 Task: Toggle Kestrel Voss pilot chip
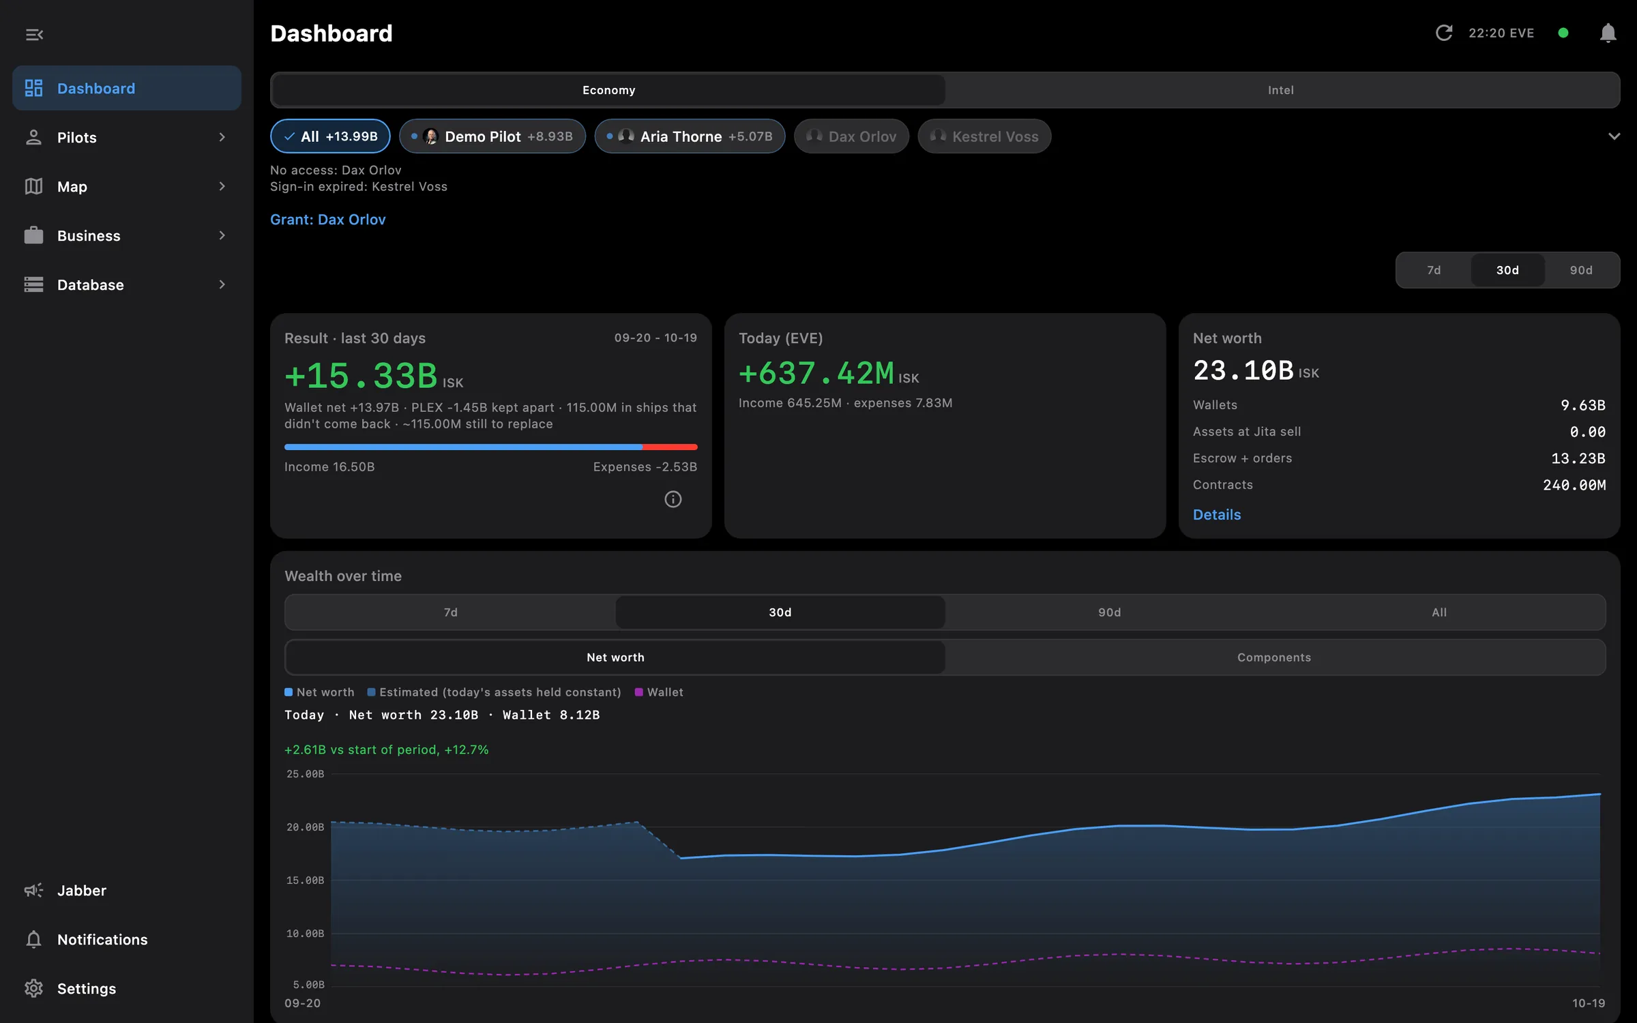click(x=984, y=136)
